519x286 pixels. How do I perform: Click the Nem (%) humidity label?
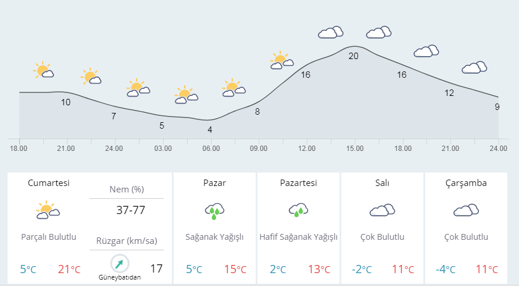pos(127,189)
